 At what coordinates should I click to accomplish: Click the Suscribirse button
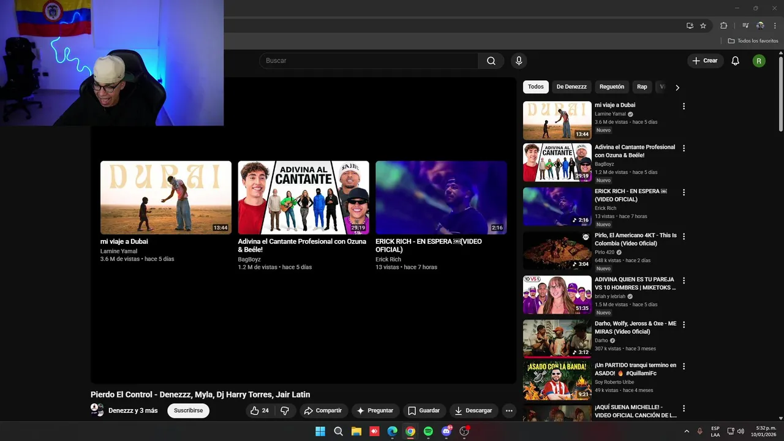pos(188,410)
